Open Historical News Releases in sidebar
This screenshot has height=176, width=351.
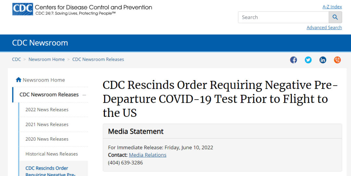click(52, 154)
